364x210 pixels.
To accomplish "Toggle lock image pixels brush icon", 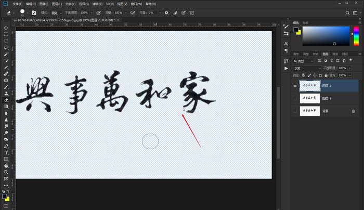I will 309,75.
